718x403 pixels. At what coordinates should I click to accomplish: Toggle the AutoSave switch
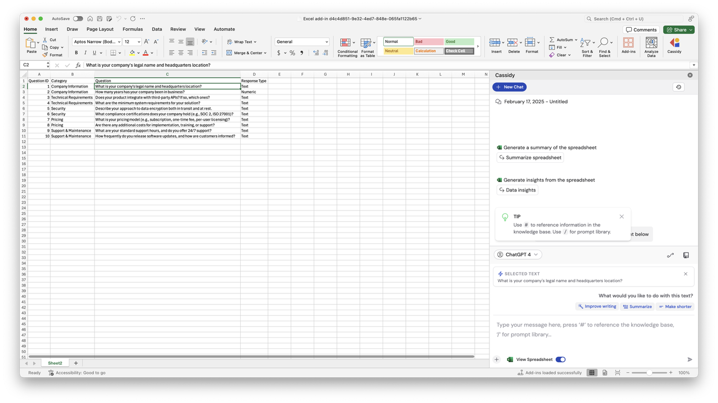pyautogui.click(x=78, y=18)
